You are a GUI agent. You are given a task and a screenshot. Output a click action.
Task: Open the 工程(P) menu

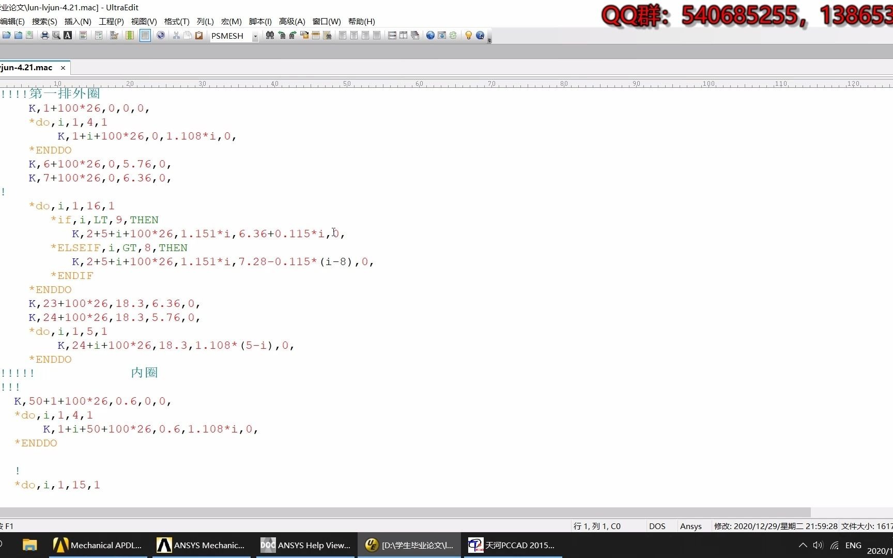pyautogui.click(x=111, y=21)
